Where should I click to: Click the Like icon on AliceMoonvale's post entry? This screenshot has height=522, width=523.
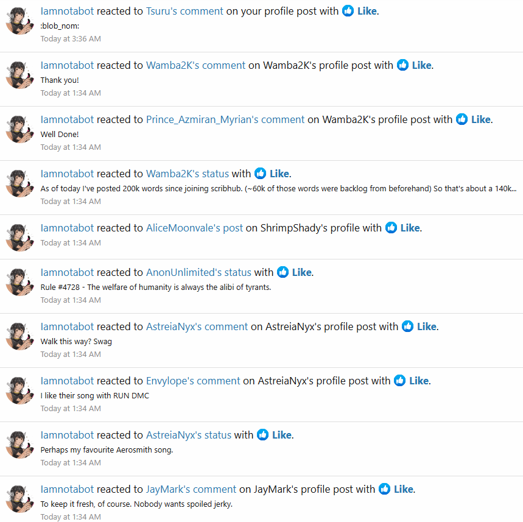click(x=391, y=228)
